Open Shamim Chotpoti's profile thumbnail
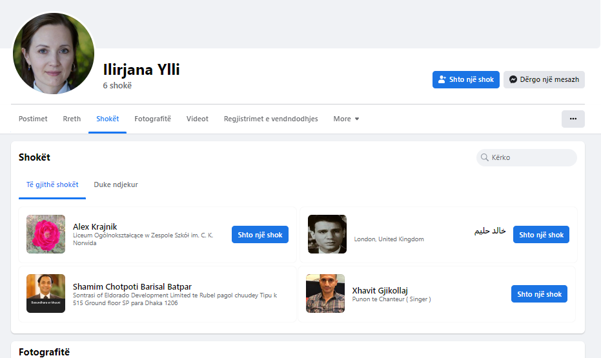601x358 pixels. (x=46, y=293)
